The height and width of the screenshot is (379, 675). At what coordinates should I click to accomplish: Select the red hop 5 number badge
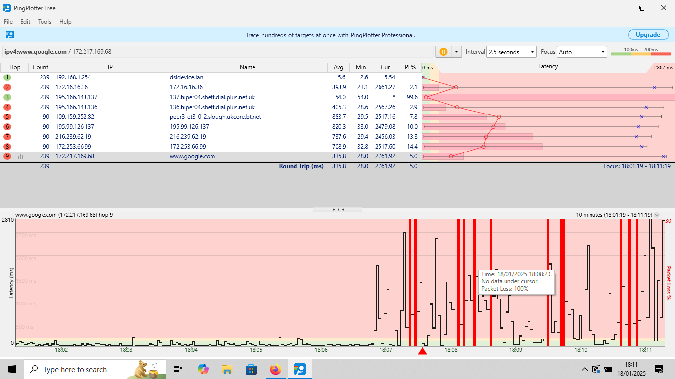(6, 117)
